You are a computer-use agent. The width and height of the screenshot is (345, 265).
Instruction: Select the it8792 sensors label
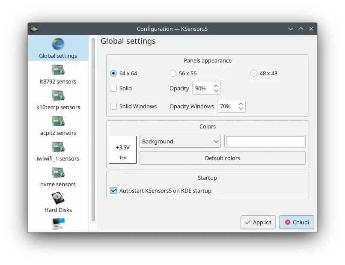coord(58,82)
